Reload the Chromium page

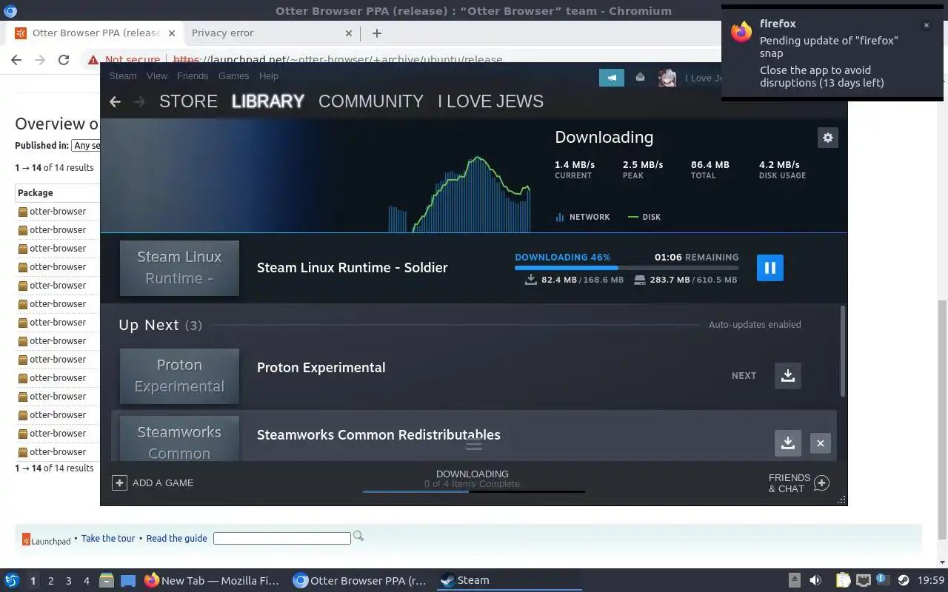click(64, 60)
